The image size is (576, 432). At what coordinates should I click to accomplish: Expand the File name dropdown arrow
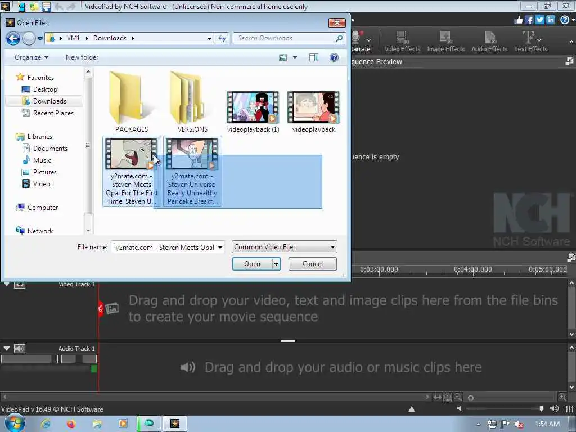(x=220, y=247)
